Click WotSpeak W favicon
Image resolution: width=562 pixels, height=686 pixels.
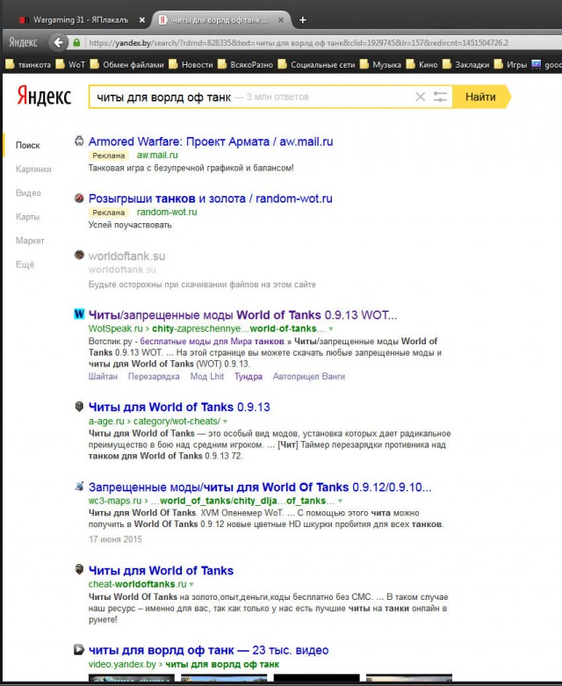[79, 314]
